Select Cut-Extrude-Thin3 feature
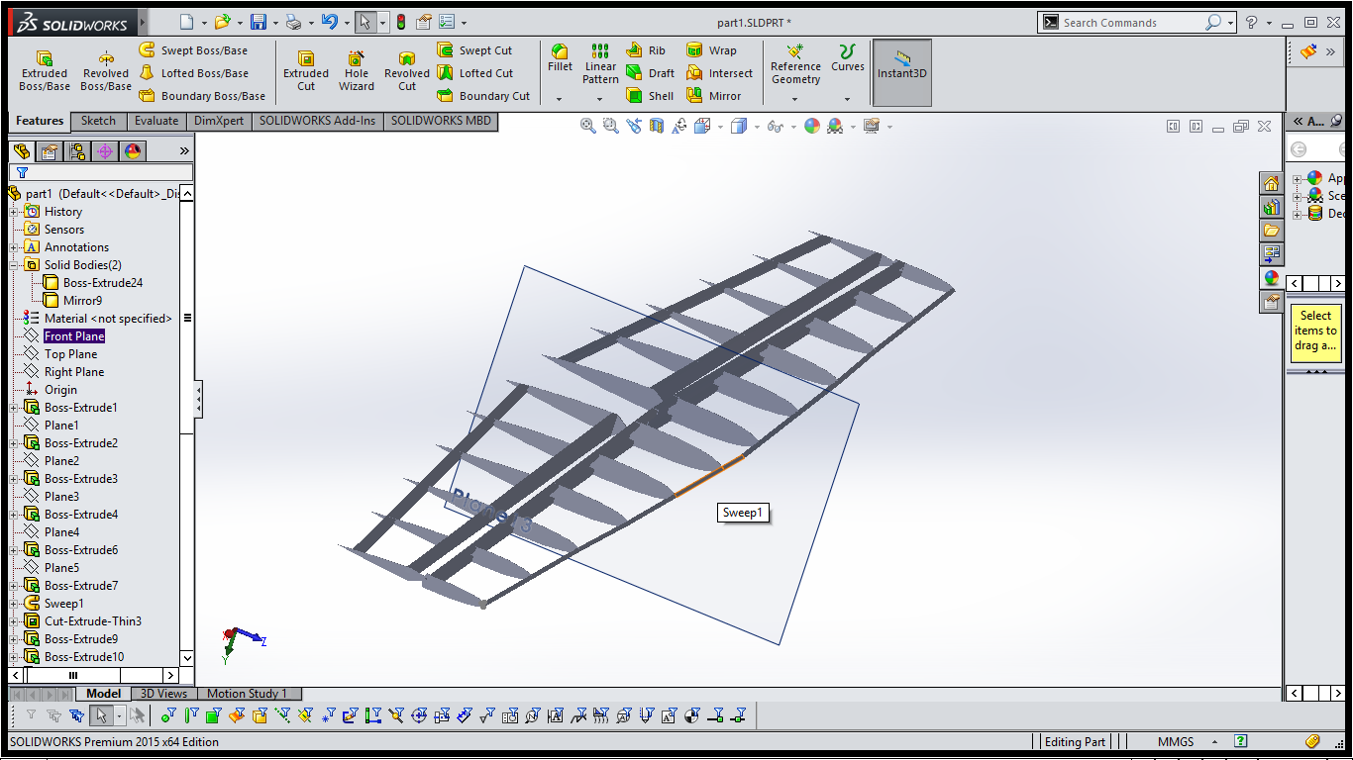 92,621
